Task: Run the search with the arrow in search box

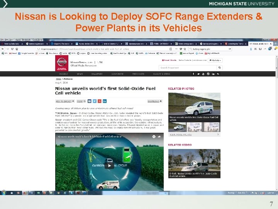Action: click(x=230, y=49)
